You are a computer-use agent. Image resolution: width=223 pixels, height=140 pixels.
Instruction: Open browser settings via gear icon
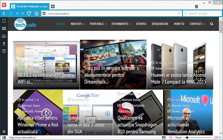(4, 131)
